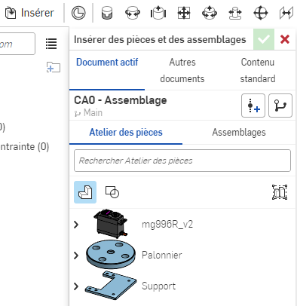Cancel the insert dialog with red X
Screen dimensions: 297x306
tap(285, 39)
